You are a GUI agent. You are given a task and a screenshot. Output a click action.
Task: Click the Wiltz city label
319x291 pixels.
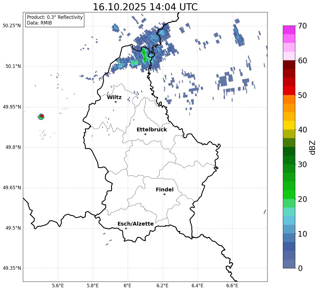point(114,97)
